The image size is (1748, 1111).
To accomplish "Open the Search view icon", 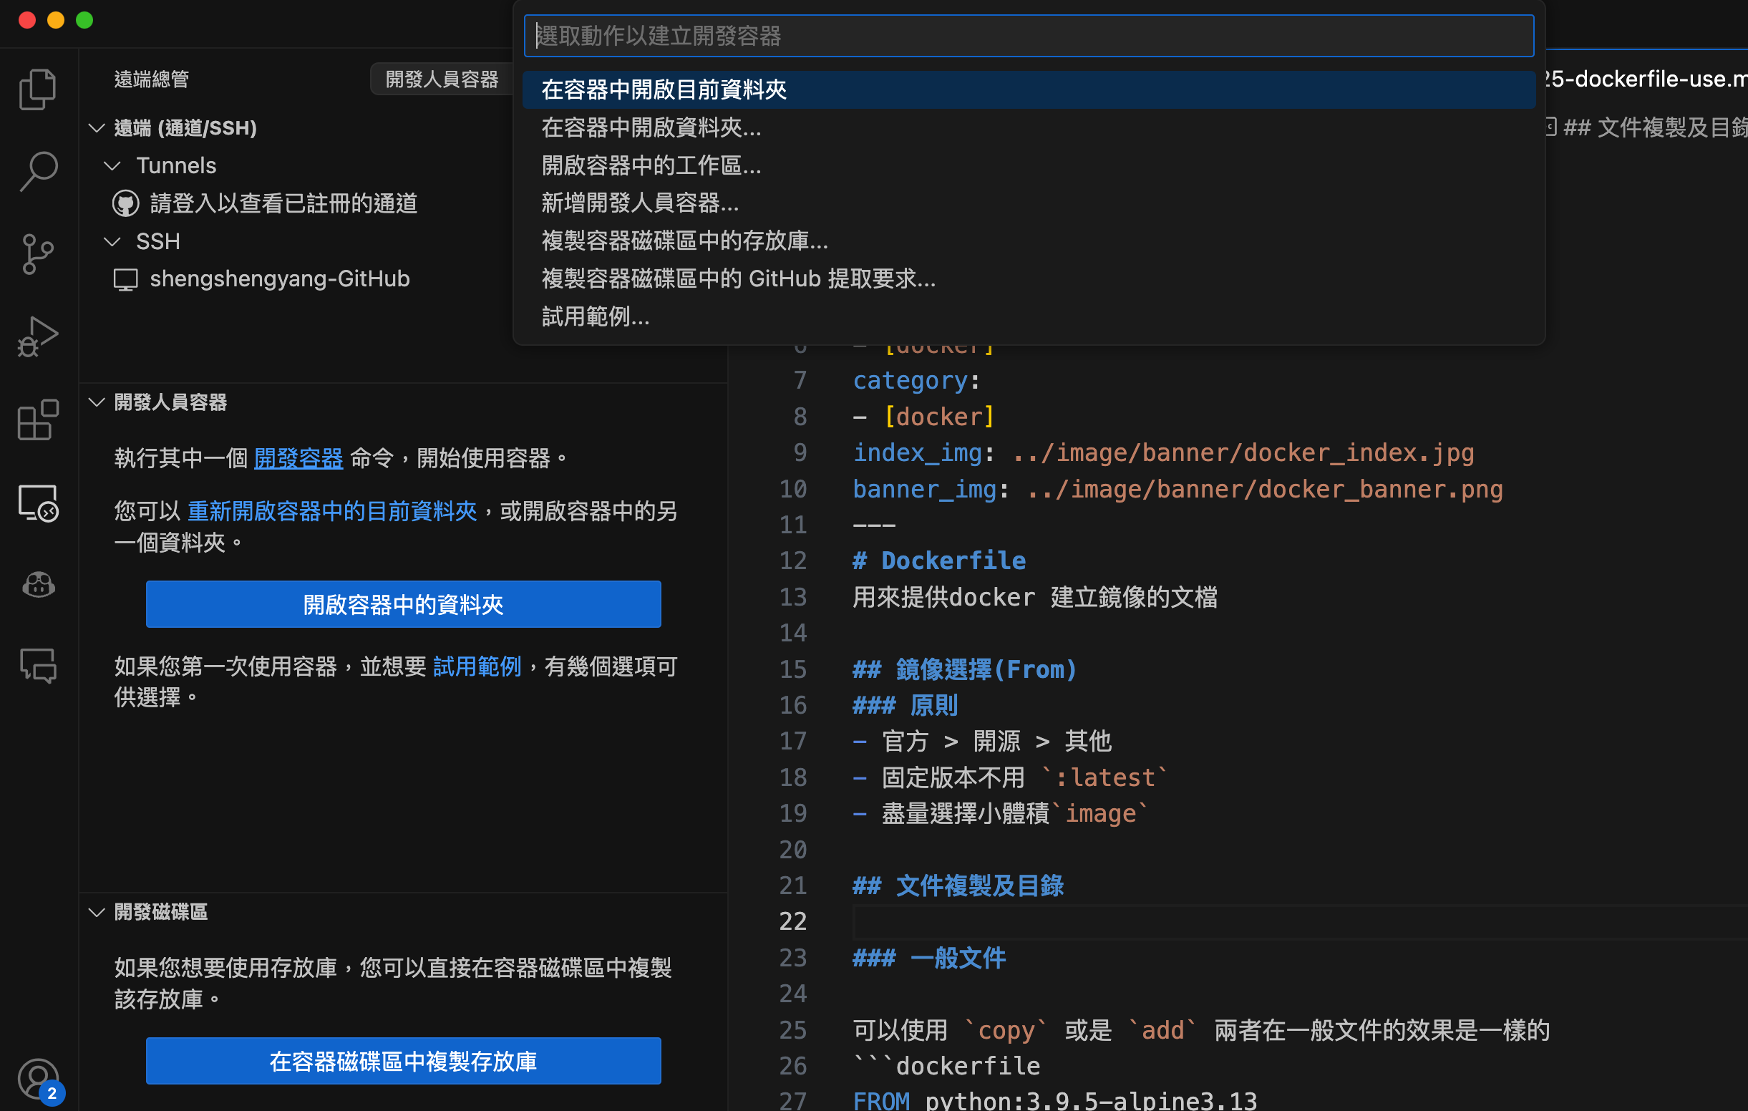I will pyautogui.click(x=38, y=172).
